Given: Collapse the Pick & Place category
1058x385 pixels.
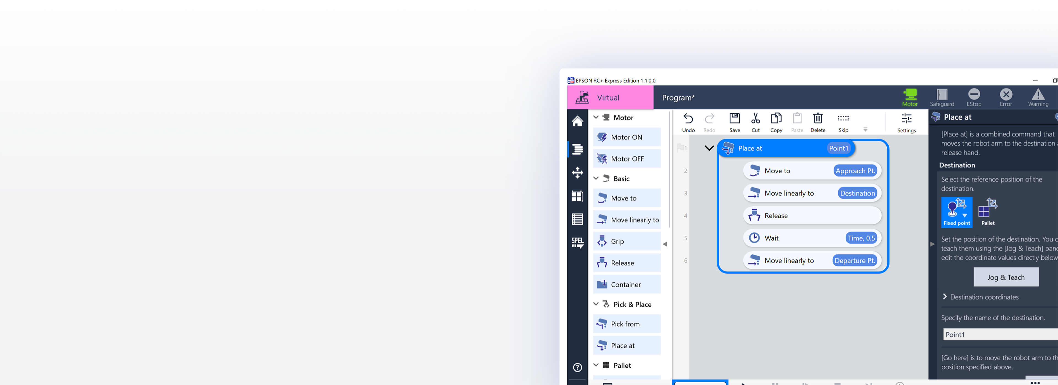Looking at the screenshot, I should [x=596, y=304].
